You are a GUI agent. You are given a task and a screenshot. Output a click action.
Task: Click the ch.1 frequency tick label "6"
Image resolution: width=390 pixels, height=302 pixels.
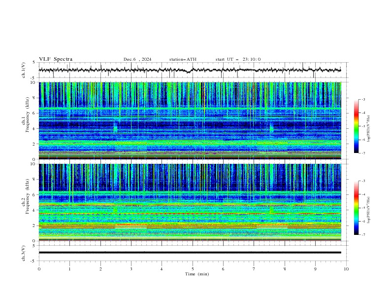point(34,113)
